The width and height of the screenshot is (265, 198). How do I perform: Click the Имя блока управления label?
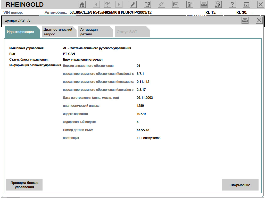pyautogui.click(x=27, y=48)
